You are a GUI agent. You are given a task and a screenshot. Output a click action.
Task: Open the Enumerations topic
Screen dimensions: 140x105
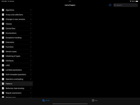tap(16, 33)
